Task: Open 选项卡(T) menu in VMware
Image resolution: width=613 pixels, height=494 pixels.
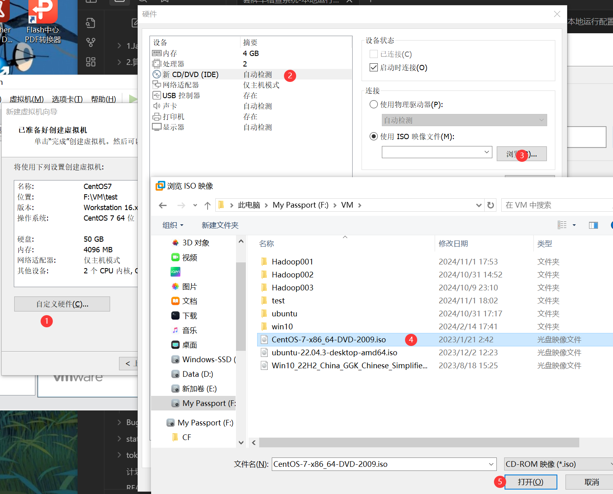Action: click(67, 99)
